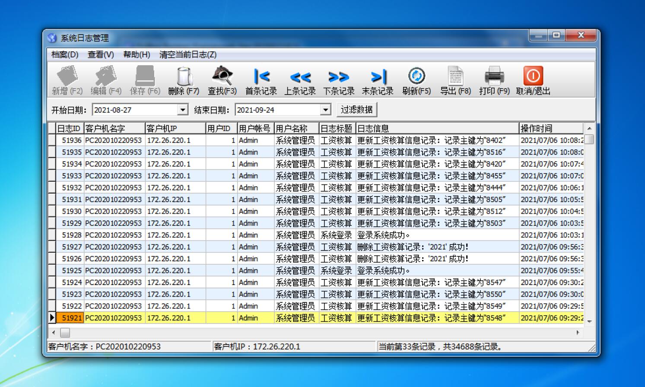Click the 用户帐号 column header
Viewport: 645px width, 387px height.
(x=255, y=128)
